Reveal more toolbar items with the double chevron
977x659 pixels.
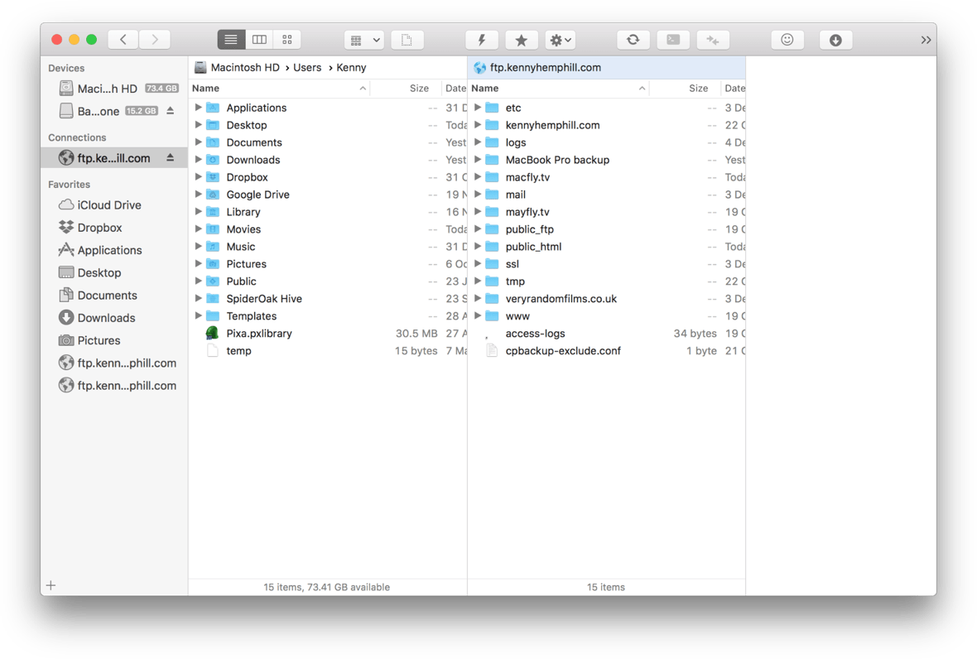tap(926, 39)
